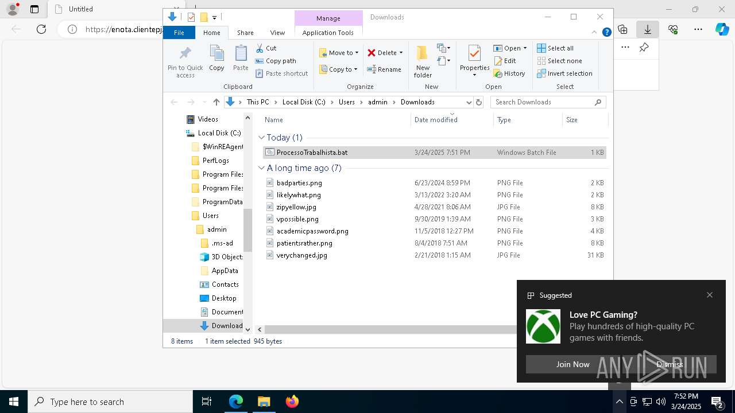
Task: Click the Paste ribbon icon
Action: point(241,59)
